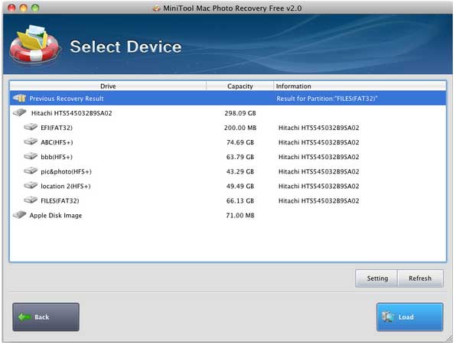The height and width of the screenshot is (345, 456).
Task: Select the Hitachi HTS545032B9SA02 drive
Action: 228,112
